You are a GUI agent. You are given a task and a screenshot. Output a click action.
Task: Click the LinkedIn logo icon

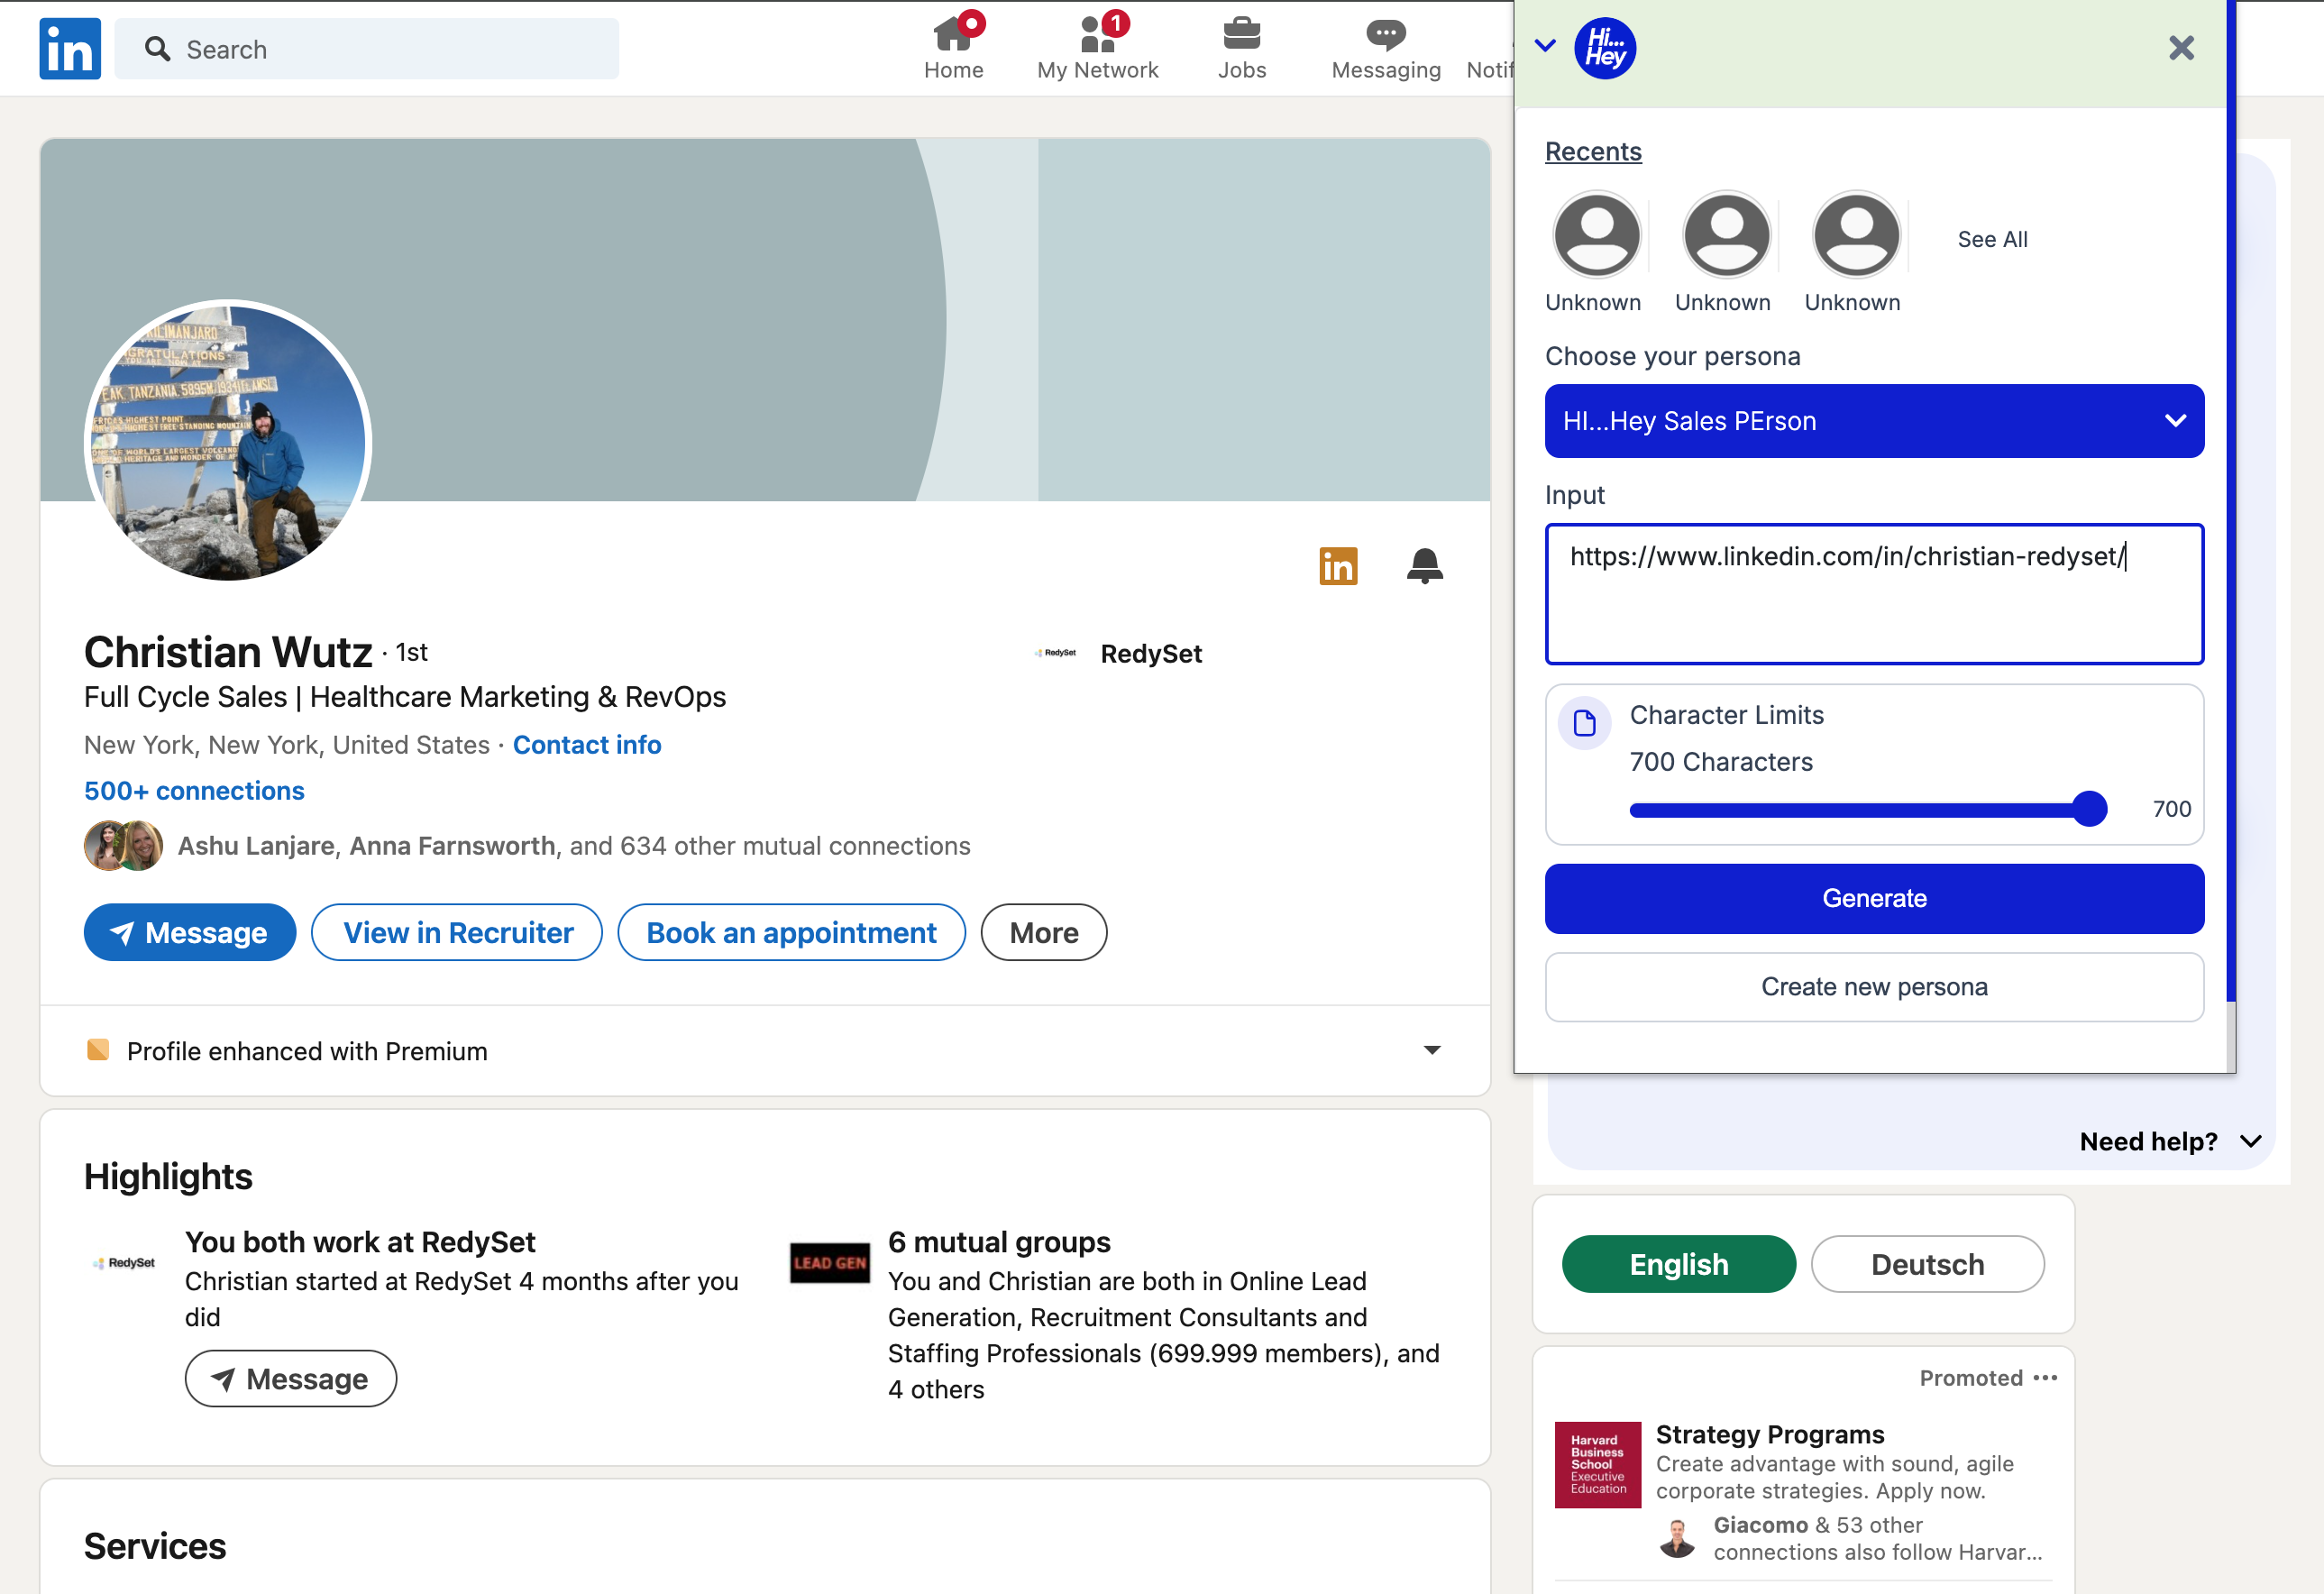click(70, 48)
